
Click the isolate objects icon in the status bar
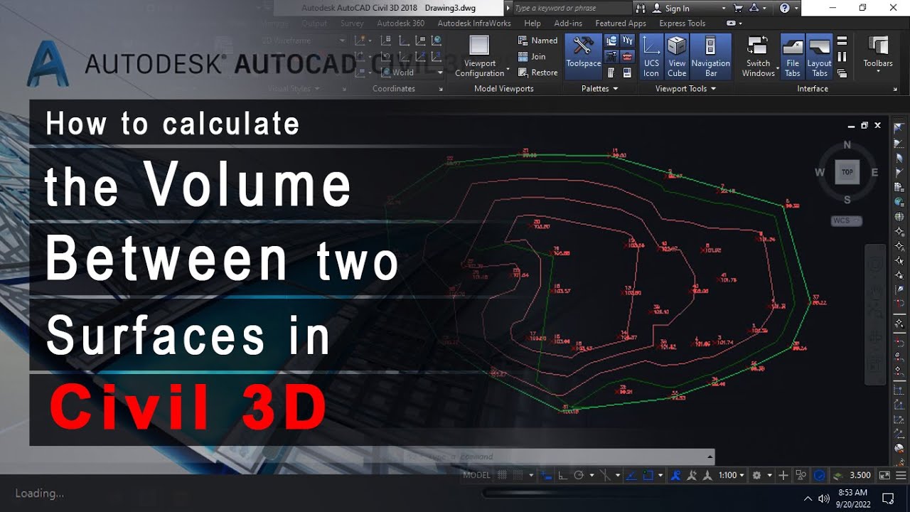click(x=801, y=475)
